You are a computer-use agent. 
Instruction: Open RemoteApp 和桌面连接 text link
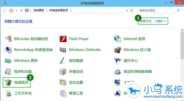pos(33,50)
